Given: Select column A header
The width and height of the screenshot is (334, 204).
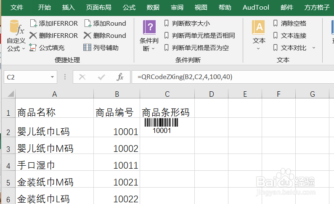Looking at the screenshot, I should tap(55, 94).
